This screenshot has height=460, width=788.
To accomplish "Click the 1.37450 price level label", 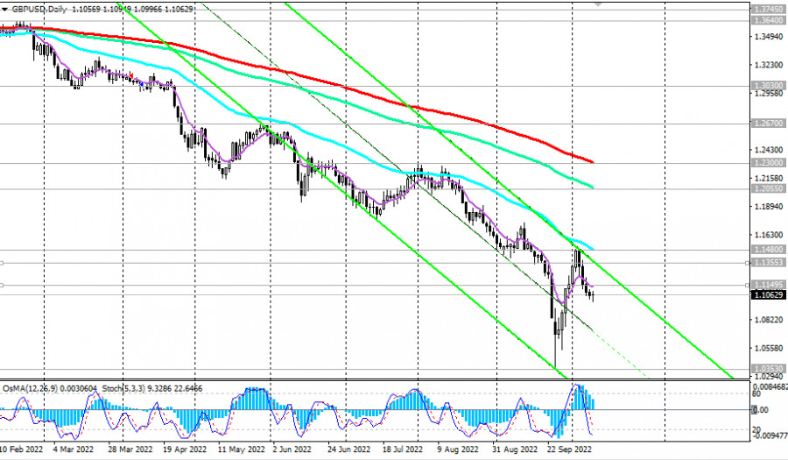I will [x=768, y=8].
